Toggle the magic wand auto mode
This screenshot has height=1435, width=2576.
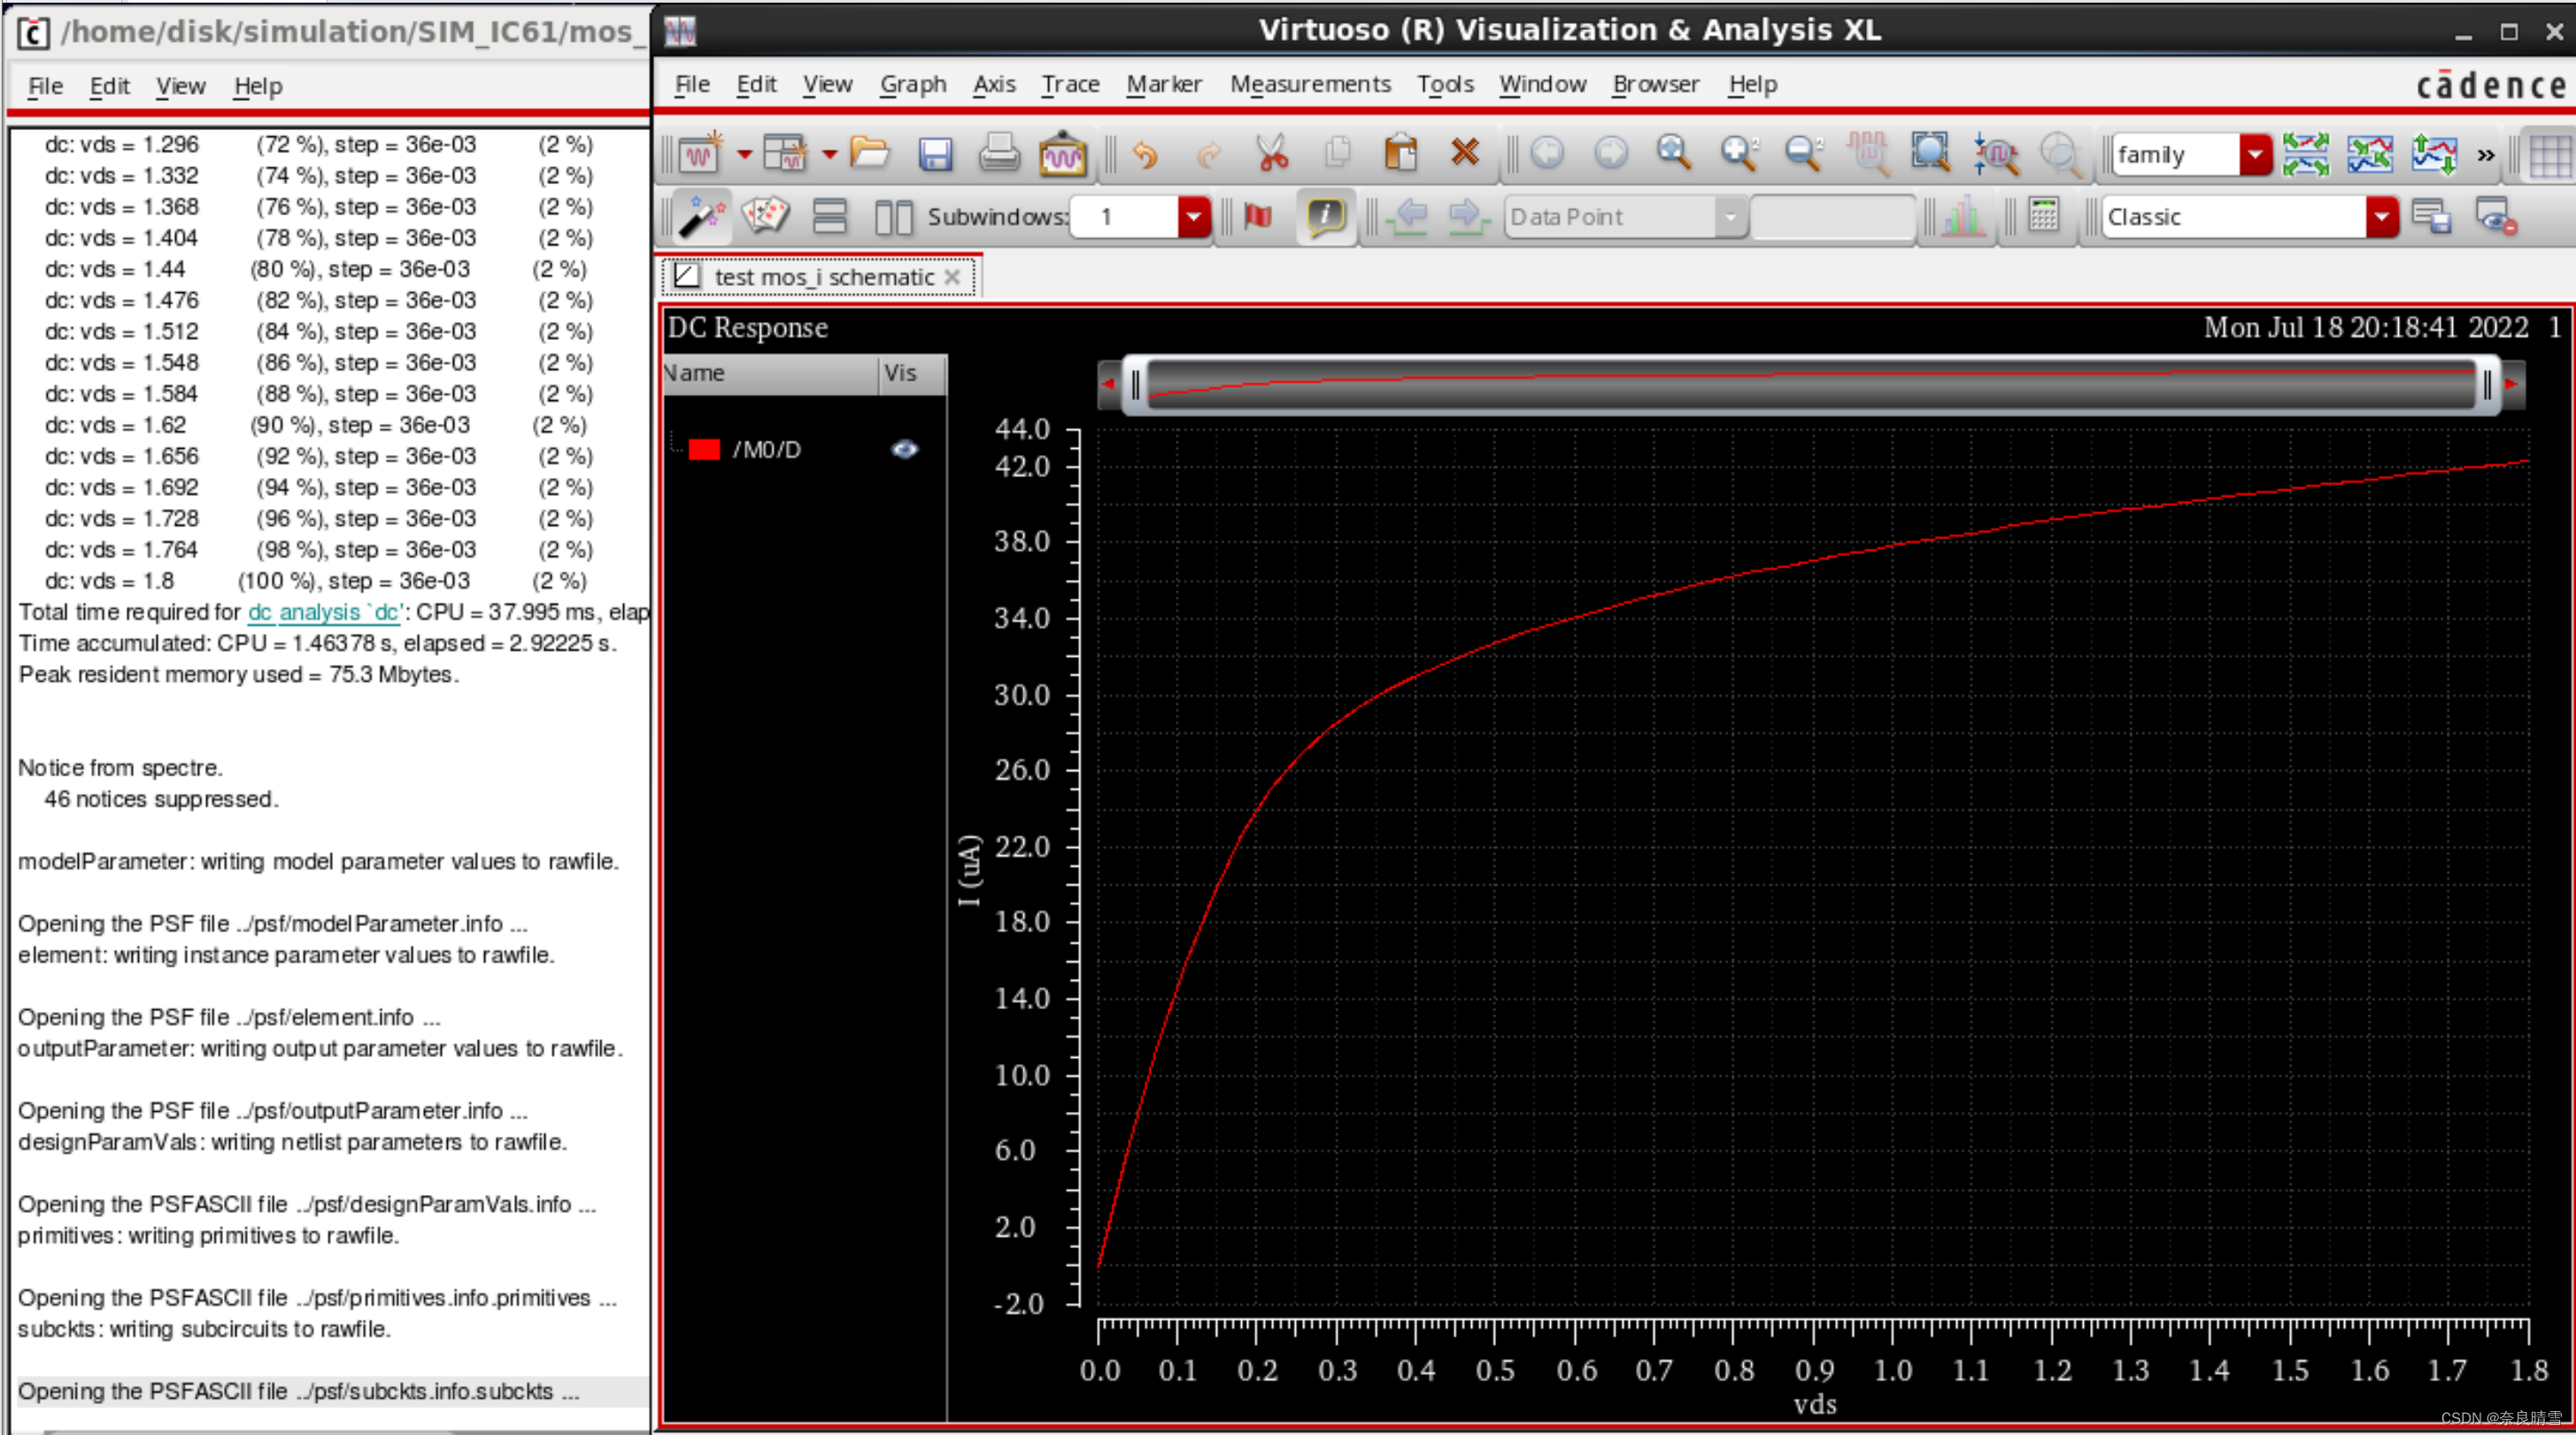point(701,216)
